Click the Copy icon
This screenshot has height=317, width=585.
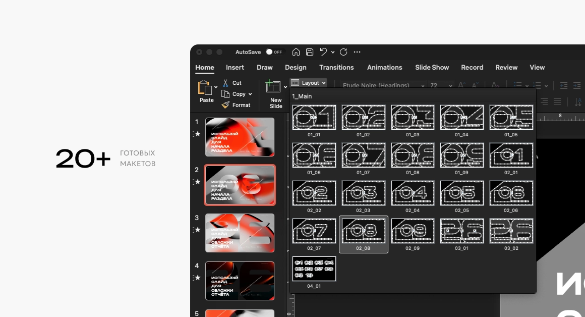click(x=224, y=94)
